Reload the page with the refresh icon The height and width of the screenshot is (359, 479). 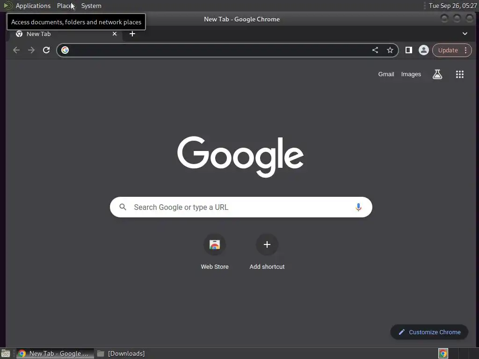pos(46,50)
